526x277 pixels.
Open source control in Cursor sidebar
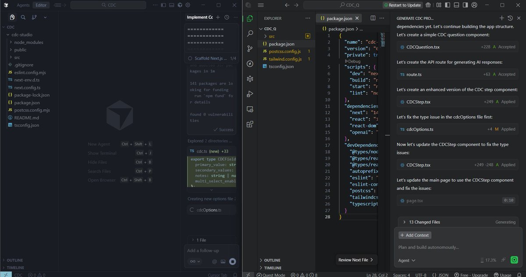(x=34, y=17)
